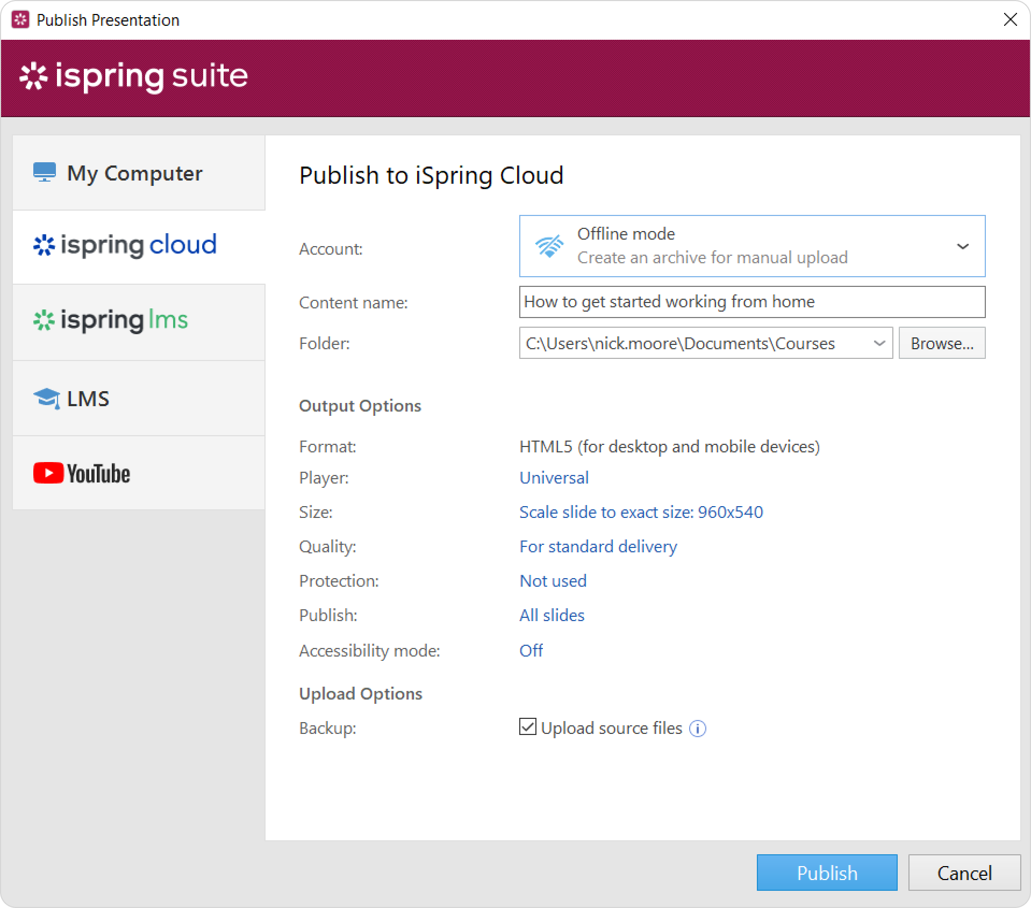Click the Cancel button
This screenshot has width=1031, height=908.
coord(964,873)
